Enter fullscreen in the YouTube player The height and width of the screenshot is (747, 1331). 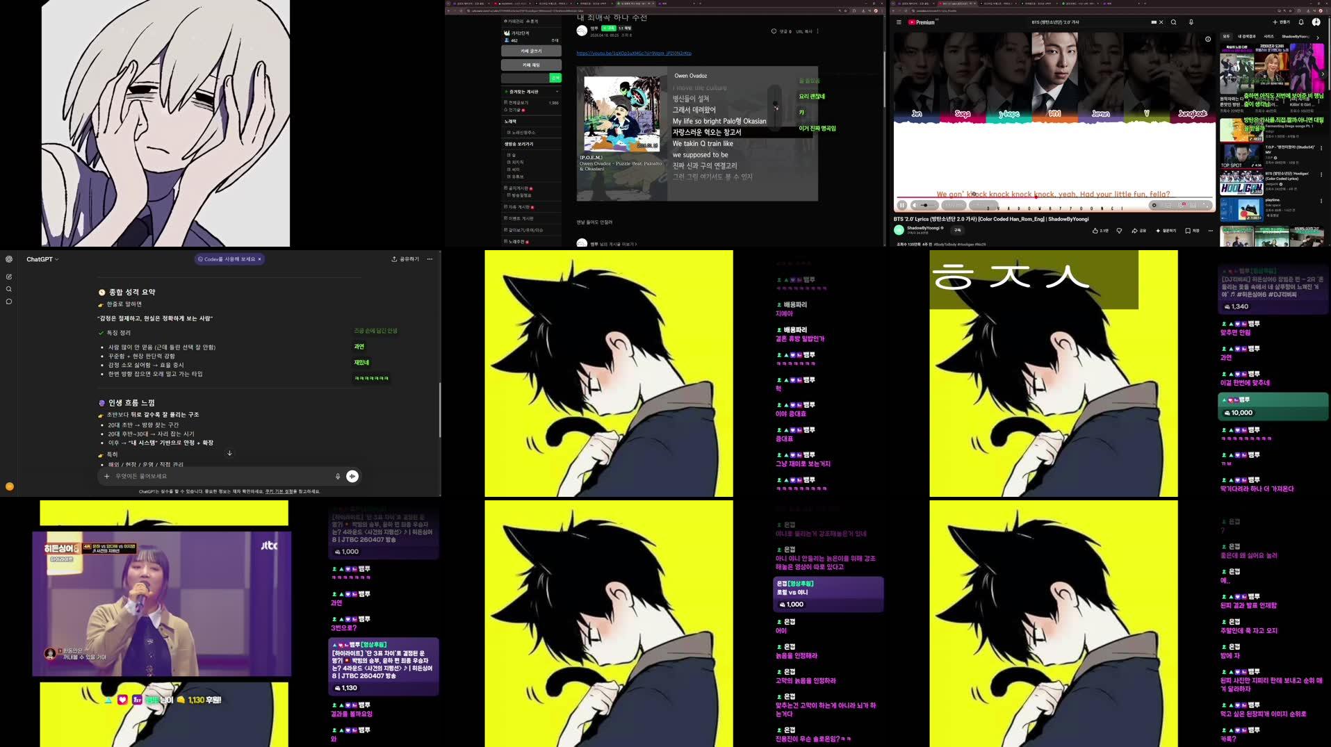coord(1205,205)
